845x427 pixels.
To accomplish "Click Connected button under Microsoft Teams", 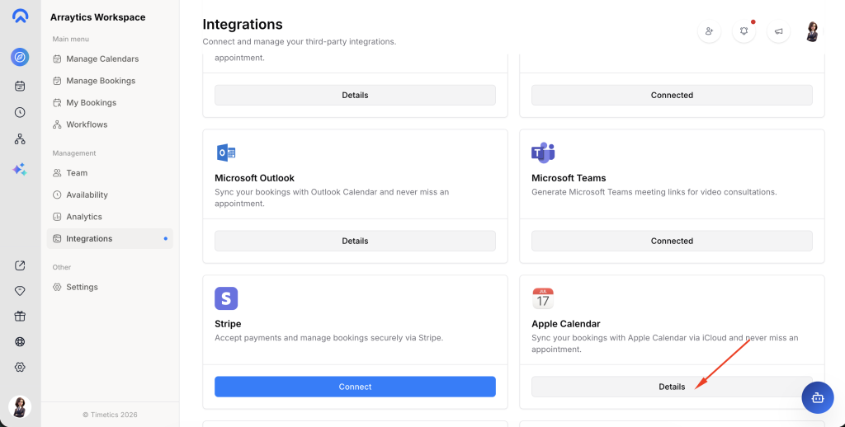I will coord(671,241).
